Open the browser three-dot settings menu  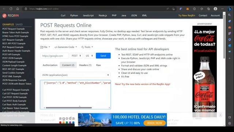(x=222, y=9)
